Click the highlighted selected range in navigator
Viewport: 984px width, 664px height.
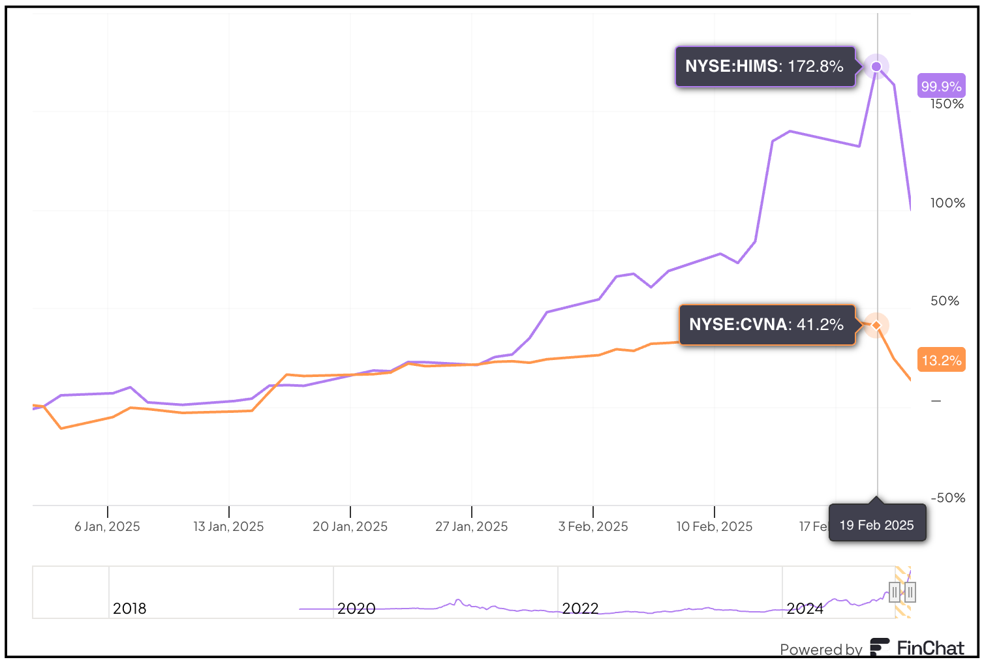tap(902, 592)
